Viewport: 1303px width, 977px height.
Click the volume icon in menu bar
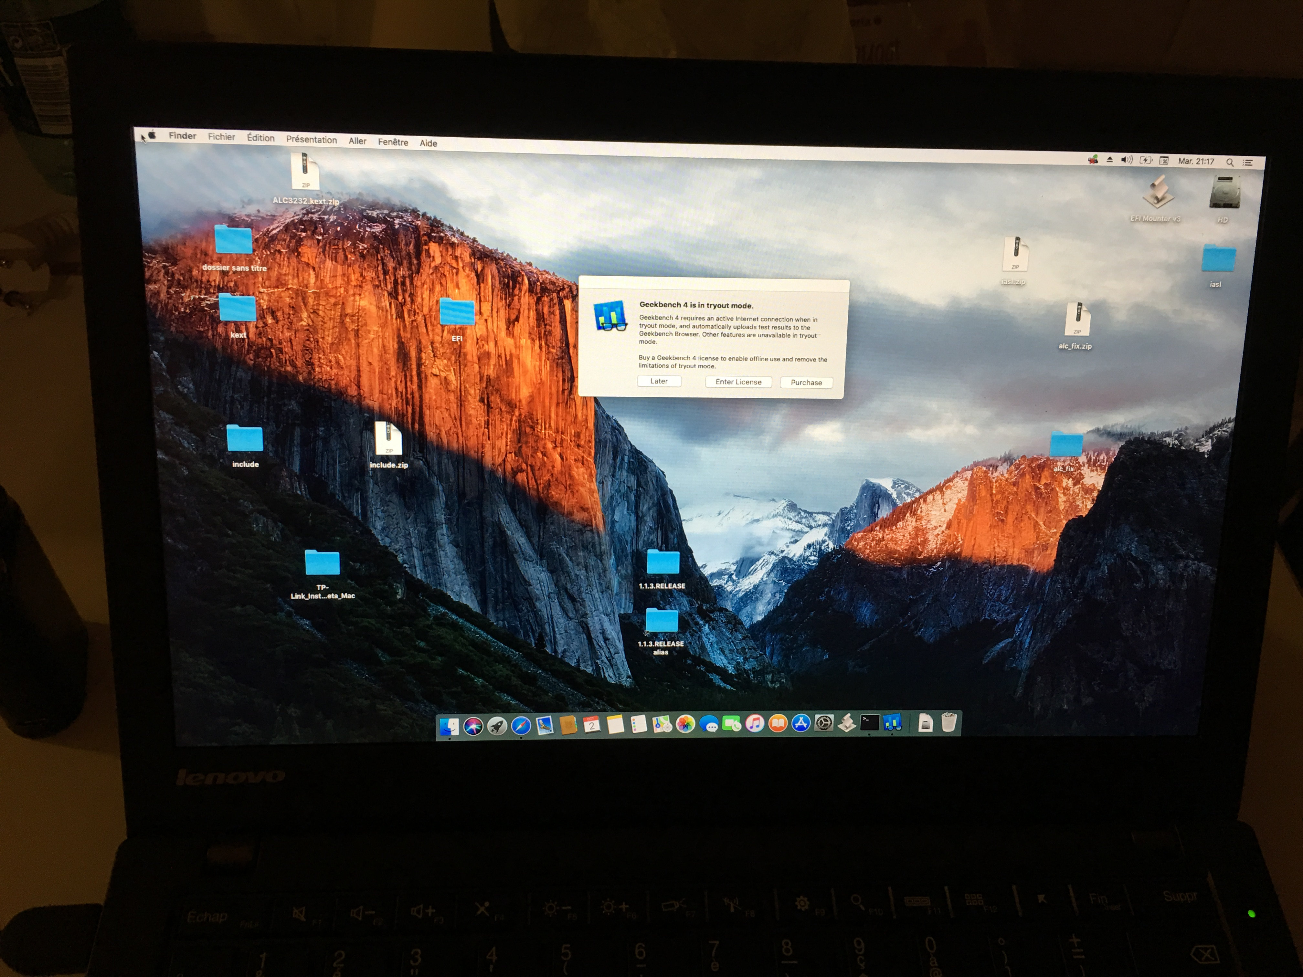[x=1126, y=160]
